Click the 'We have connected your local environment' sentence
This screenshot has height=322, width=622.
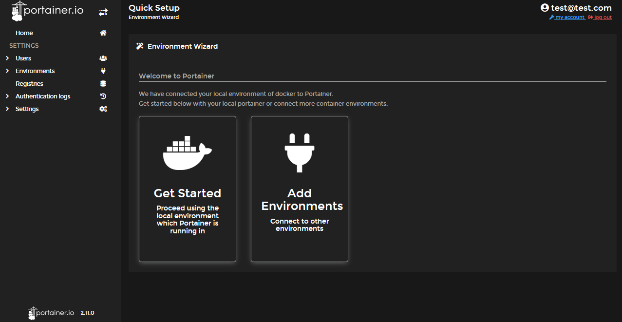coord(236,94)
